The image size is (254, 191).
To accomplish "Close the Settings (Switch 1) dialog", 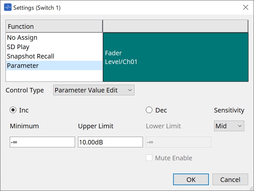I will (246, 7).
